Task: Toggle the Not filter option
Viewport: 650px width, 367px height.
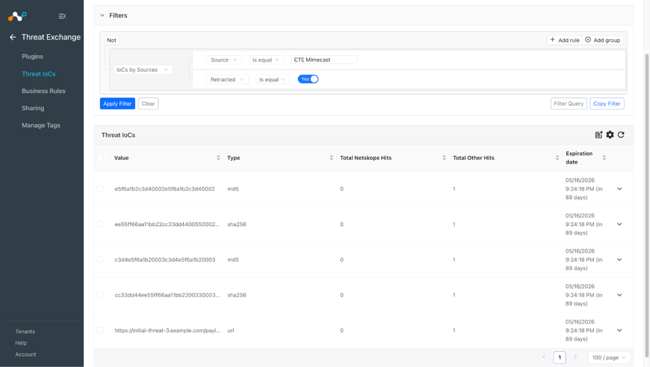Action: (112, 40)
